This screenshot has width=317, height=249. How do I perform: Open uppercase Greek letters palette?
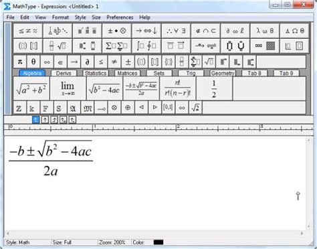294,31
